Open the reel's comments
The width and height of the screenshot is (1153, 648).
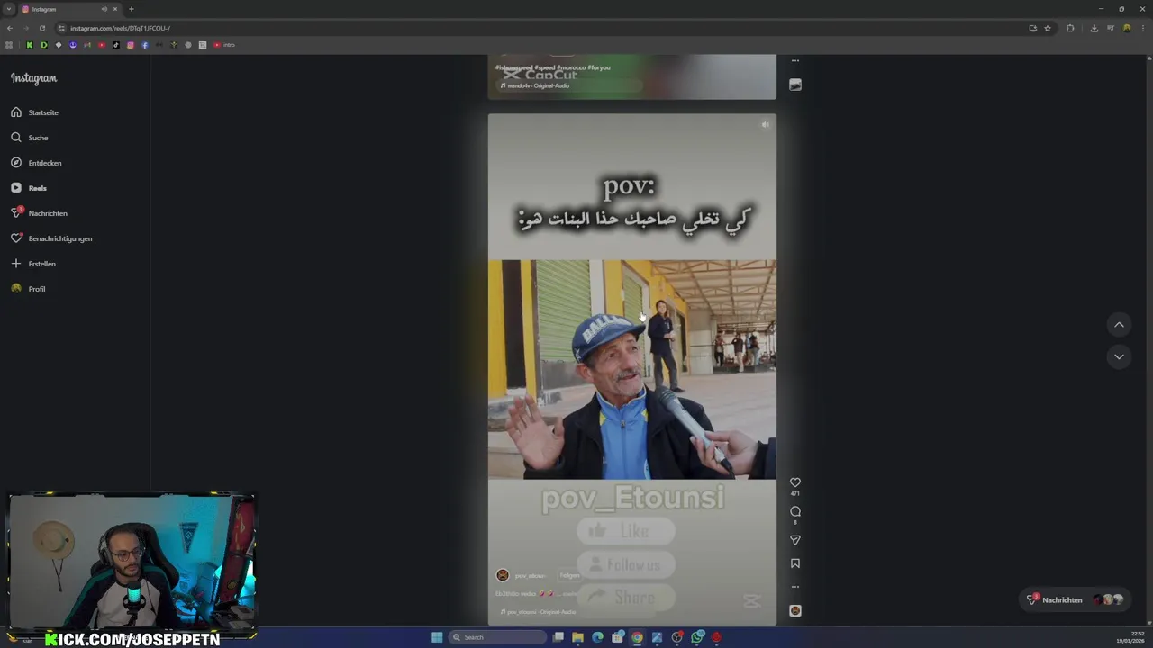point(794,511)
